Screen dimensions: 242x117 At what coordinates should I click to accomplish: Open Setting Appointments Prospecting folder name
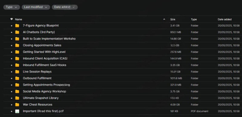point(46,85)
